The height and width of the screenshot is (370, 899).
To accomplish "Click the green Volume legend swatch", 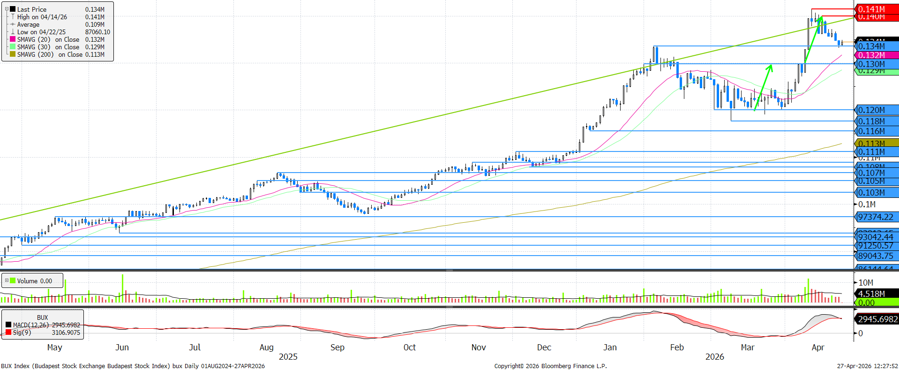I will (13, 281).
